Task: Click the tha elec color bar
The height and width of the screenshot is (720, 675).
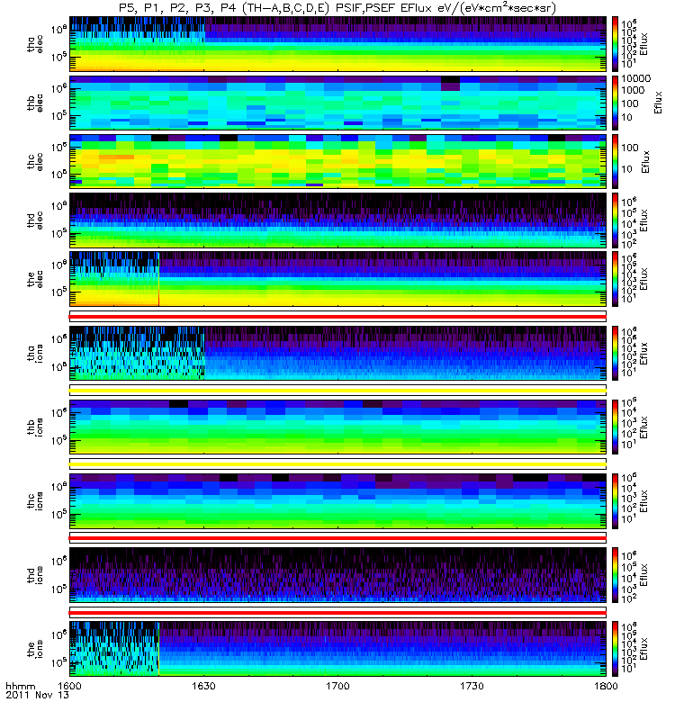Action: [x=615, y=44]
